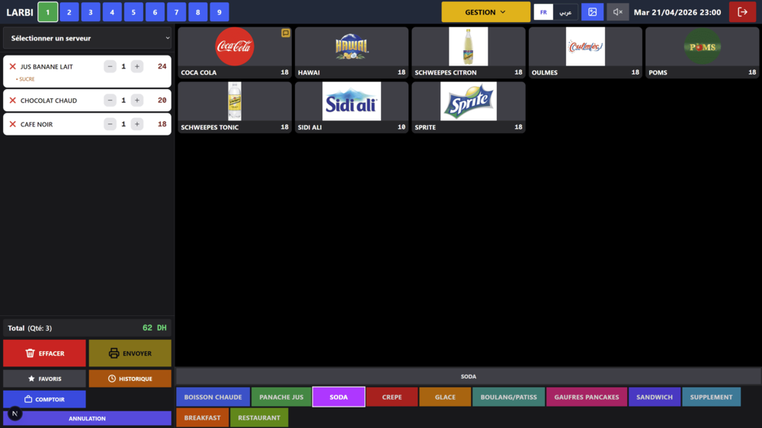Open SUPPLEMENT category
This screenshot has height=428, width=762.
click(711, 397)
